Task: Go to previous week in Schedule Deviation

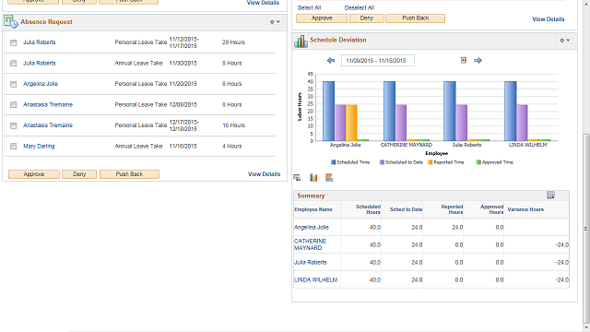Action: 331,60
